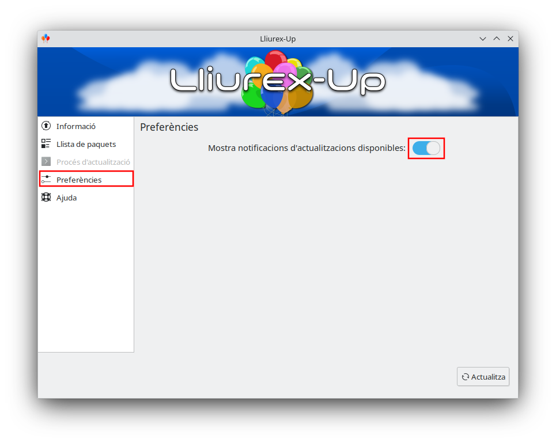The width and height of the screenshot is (556, 443).
Task: Click the Ajuda lifebuoy icon
Action: pos(46,197)
